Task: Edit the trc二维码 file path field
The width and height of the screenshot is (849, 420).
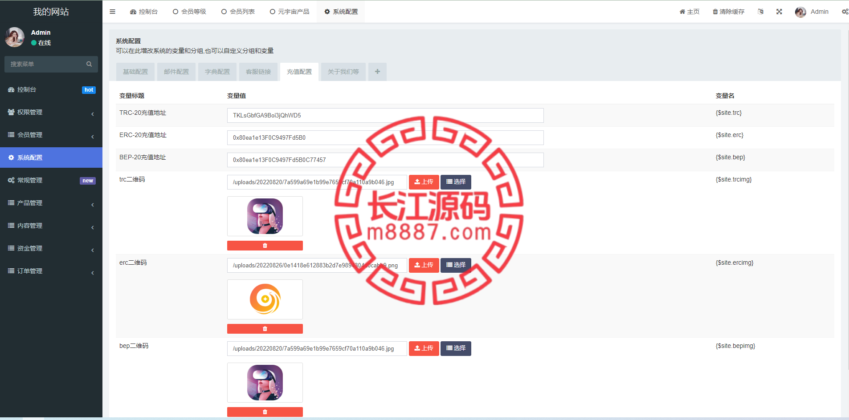Action: pos(317,182)
